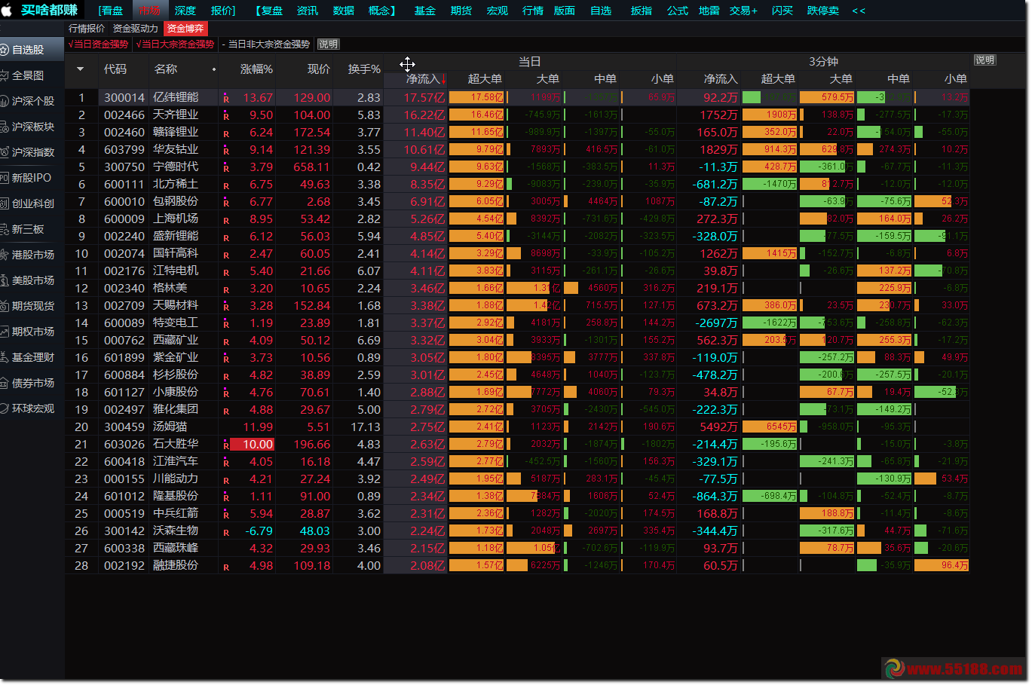Open 新股IPO sidebar icon
This screenshot has width=1032, height=685.
tap(5, 178)
